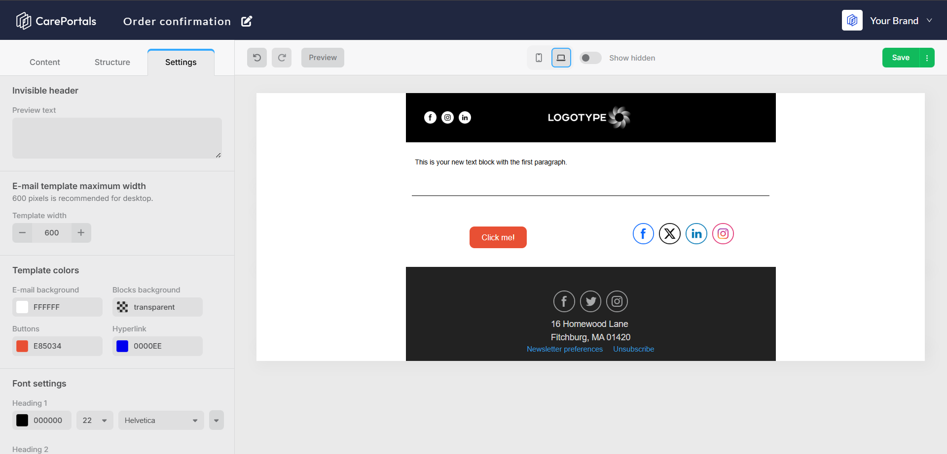Edit the Order confirmation title pencil icon
The image size is (947, 454).
coord(247,21)
